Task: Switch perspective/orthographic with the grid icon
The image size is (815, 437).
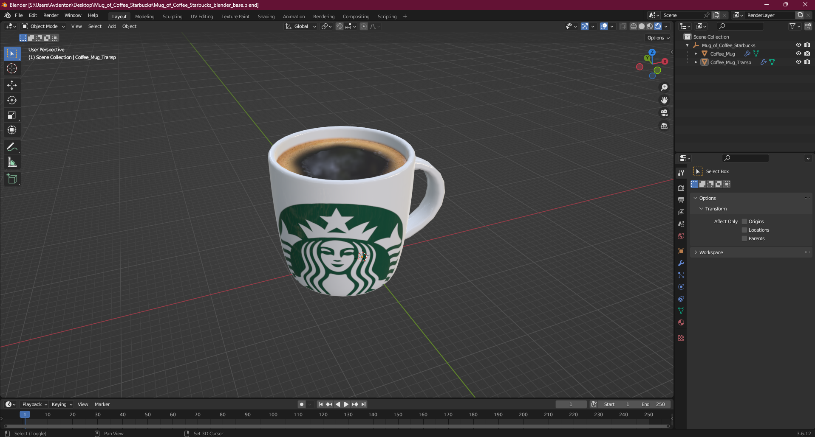Action: [x=664, y=126]
